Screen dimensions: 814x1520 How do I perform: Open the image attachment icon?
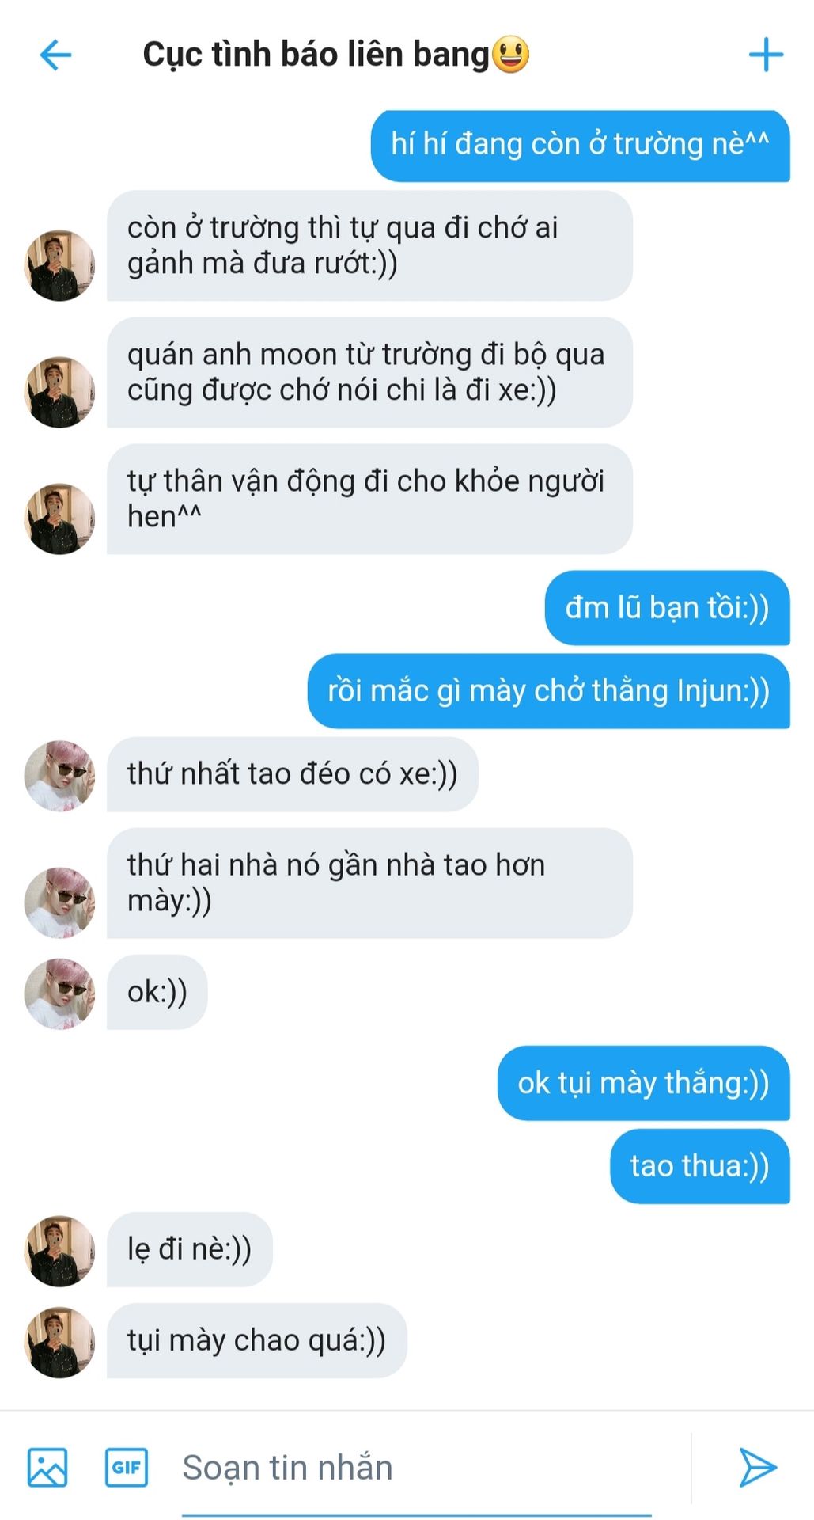[x=47, y=1467]
